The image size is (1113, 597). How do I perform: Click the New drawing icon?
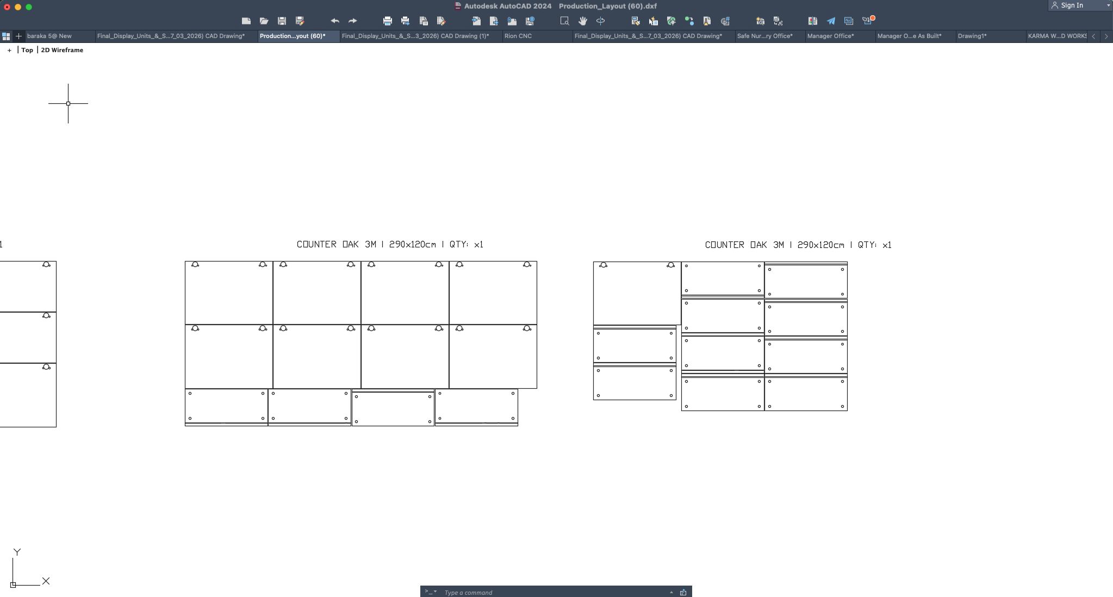tap(246, 21)
